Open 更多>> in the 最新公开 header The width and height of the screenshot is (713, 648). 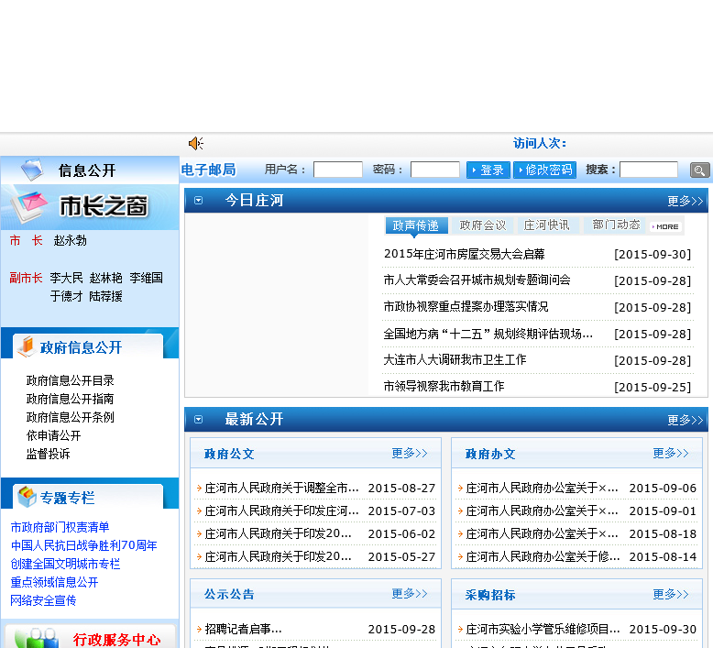[686, 420]
